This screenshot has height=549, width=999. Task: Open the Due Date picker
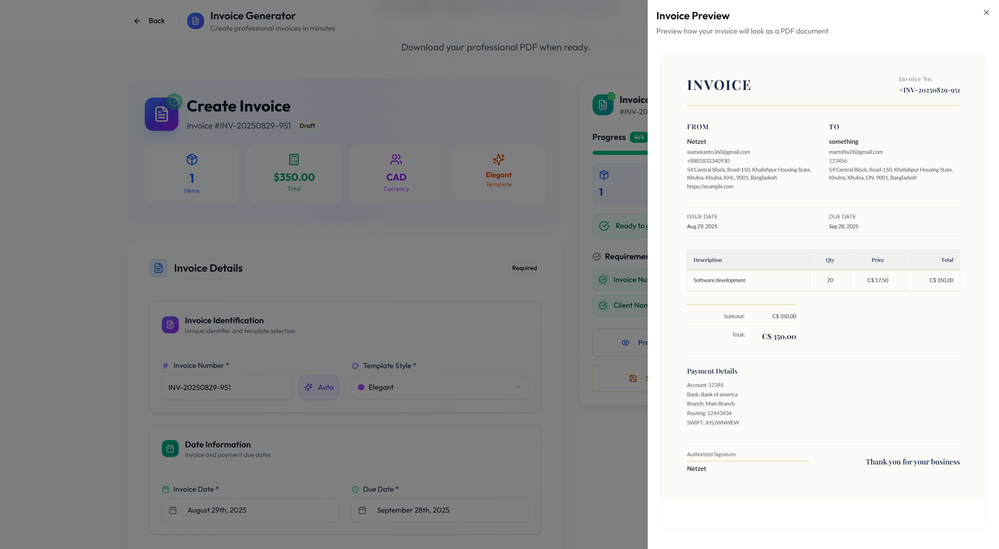pos(440,510)
